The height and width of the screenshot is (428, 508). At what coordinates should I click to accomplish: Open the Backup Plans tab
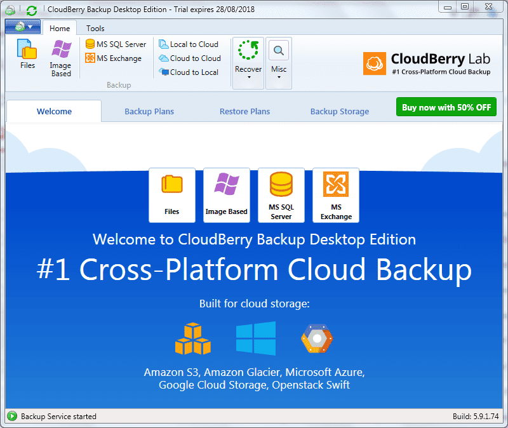(x=149, y=112)
